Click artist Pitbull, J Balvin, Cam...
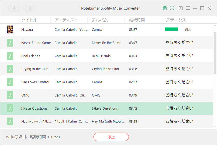Screen dimensions: 217x145 (71, 122)
